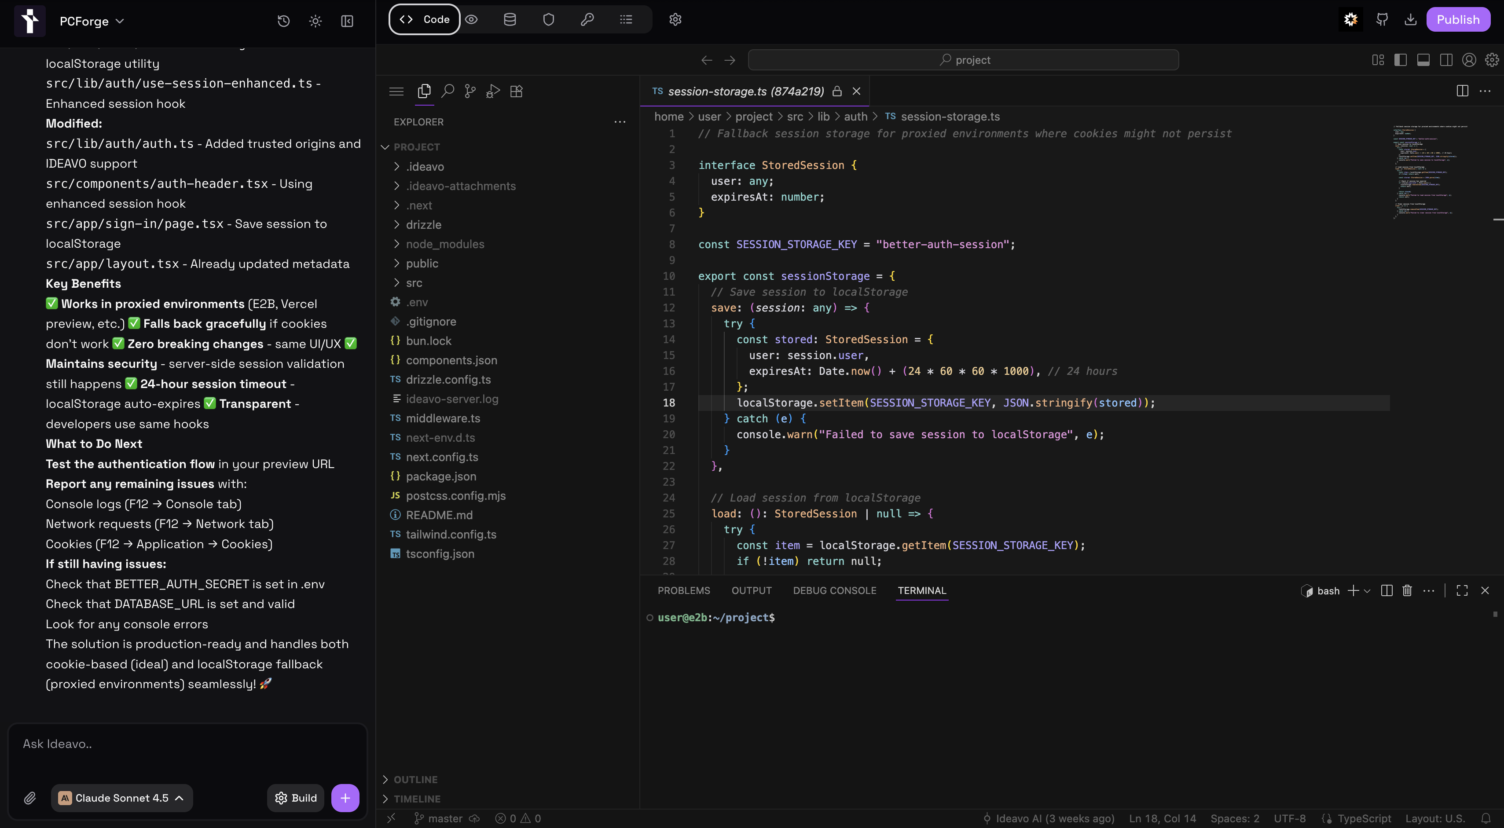The image size is (1504, 828).
Task: Open the Claude Sonnet 4.5 model selector
Action: (121, 798)
